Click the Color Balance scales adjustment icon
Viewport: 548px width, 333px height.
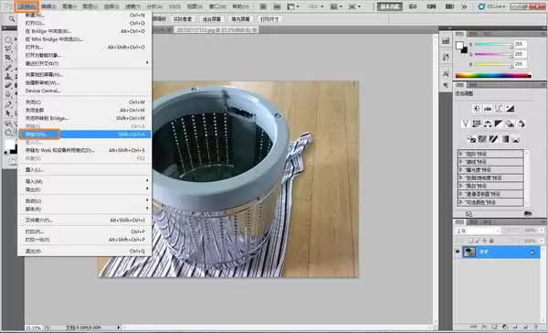click(488, 124)
